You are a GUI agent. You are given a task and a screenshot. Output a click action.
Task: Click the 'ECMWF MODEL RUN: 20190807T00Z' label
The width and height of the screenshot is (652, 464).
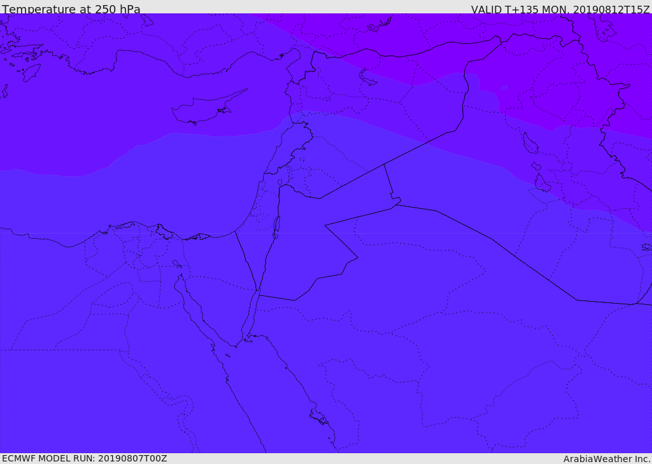click(85, 458)
